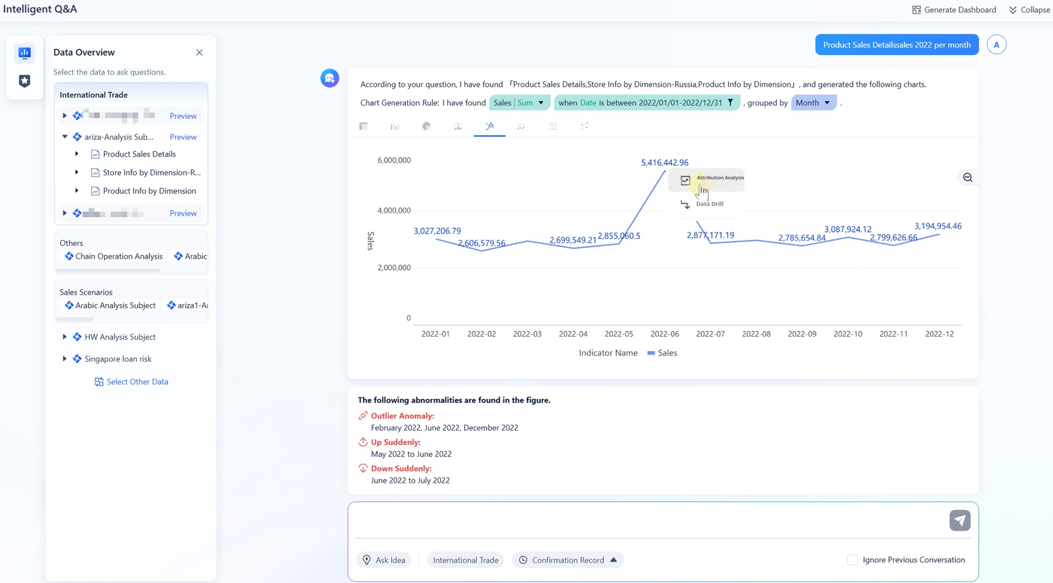Viewport: 1053px width, 583px height.
Task: Open the Sales Sum aggregation dropdown
Action: (541, 103)
